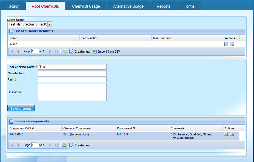Click the Description text area
The height and width of the screenshot is (162, 254).
72,92
